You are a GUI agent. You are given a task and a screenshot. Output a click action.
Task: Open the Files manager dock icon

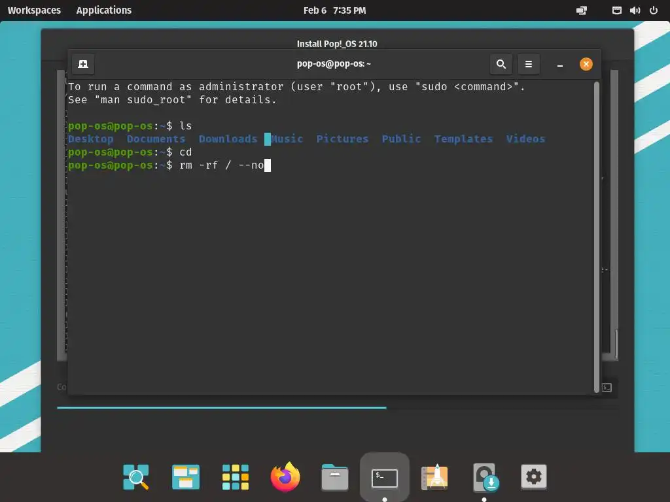coord(334,477)
